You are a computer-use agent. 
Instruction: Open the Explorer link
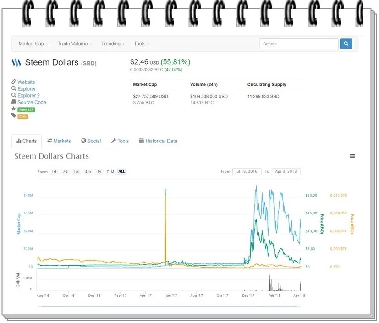(27, 89)
